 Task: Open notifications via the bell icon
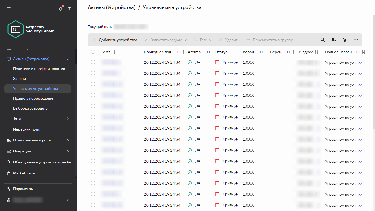click(60, 9)
